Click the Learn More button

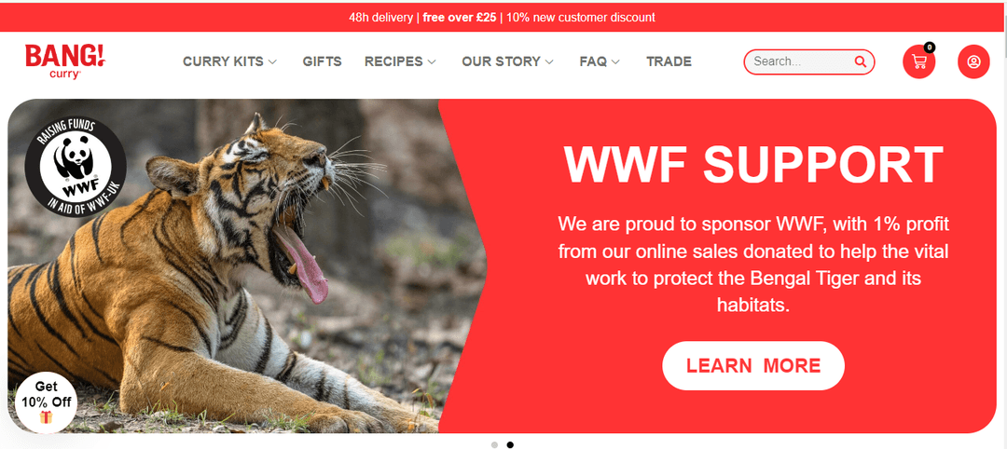(753, 365)
